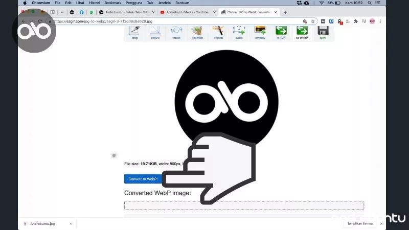Click the cloud upload menu bar icon
Viewport: 409px width, 230px height.
(x=306, y=3)
